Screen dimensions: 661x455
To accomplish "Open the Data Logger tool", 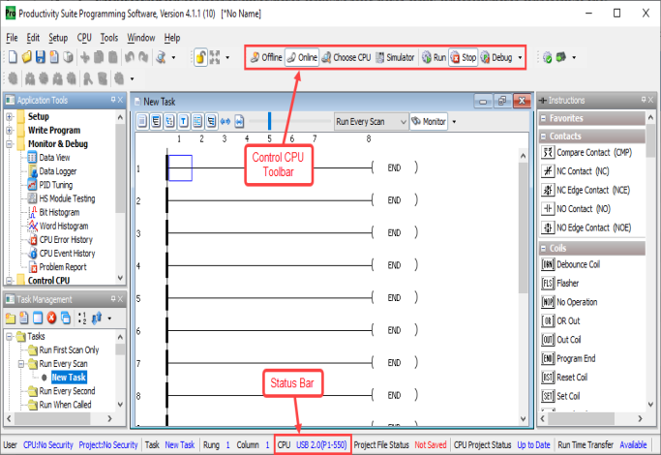I will click(x=60, y=170).
